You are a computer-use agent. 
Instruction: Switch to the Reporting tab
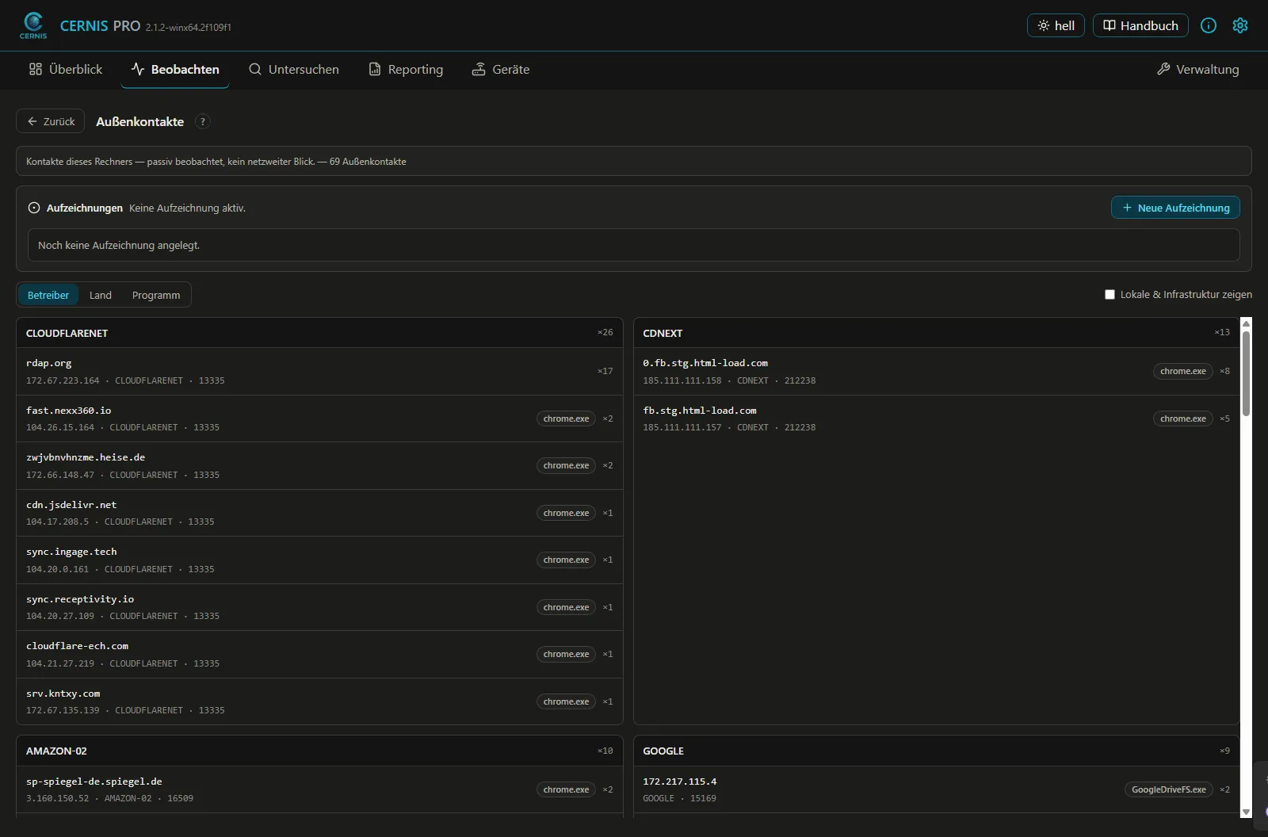pyautogui.click(x=406, y=70)
